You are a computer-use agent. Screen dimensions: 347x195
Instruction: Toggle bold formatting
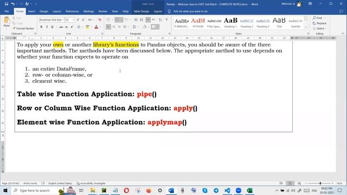pyautogui.click(x=41, y=27)
